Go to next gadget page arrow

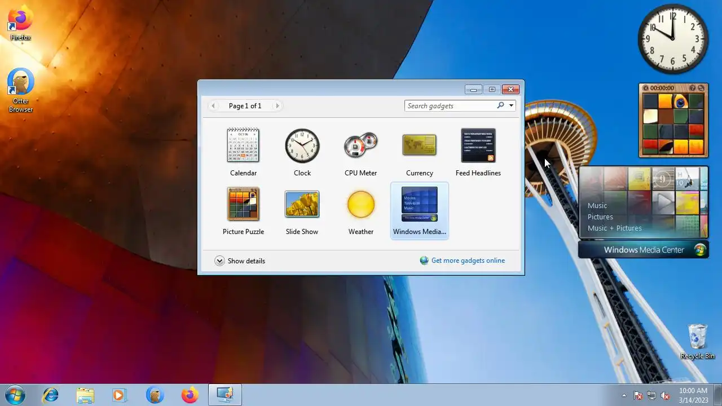pos(277,105)
